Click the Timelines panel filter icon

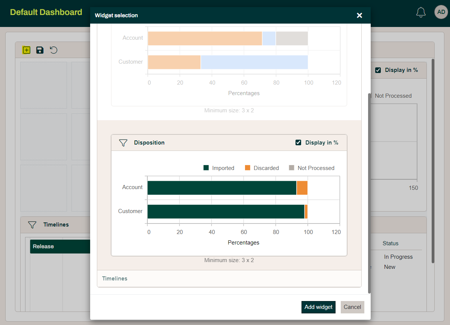click(32, 225)
